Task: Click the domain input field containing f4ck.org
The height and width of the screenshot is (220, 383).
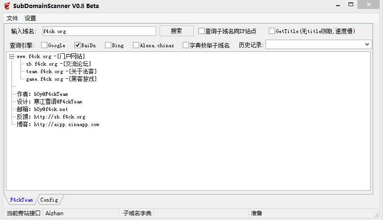Action: (99, 31)
